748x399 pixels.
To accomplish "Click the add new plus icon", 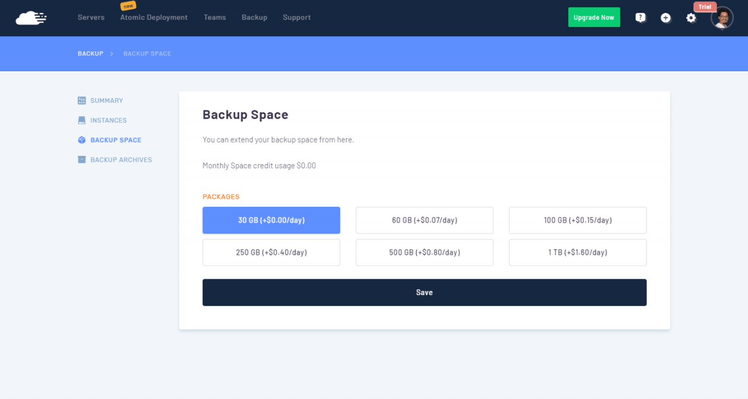I will [666, 18].
